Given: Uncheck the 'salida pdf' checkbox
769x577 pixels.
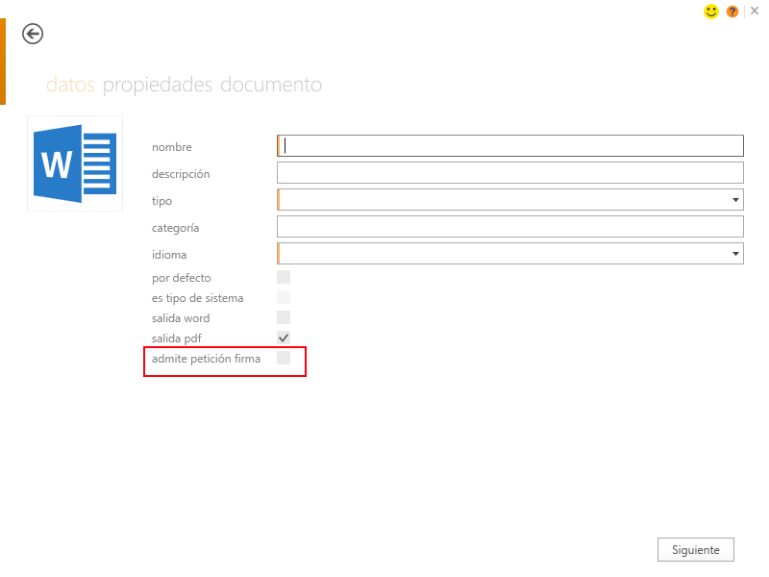Looking at the screenshot, I should tap(284, 339).
